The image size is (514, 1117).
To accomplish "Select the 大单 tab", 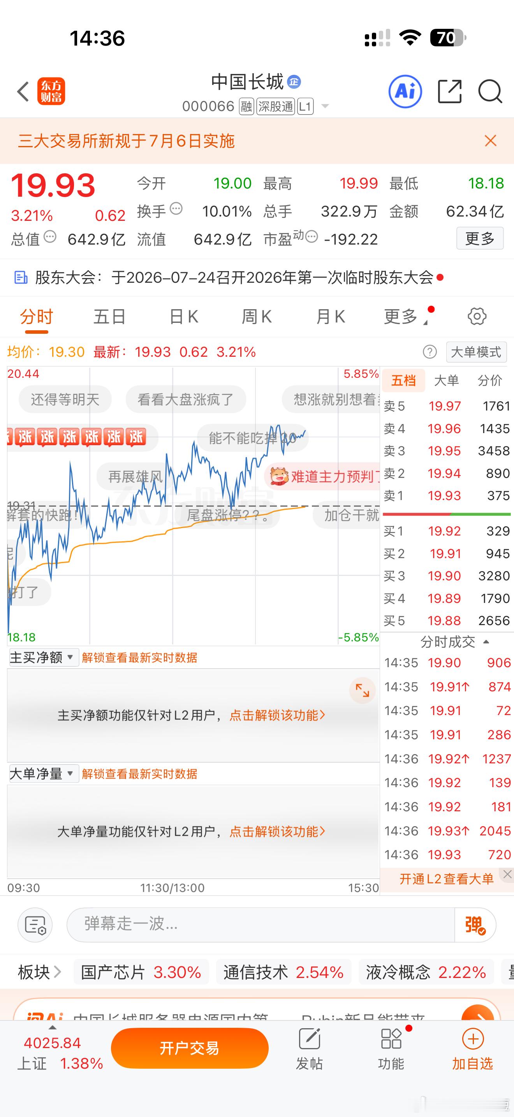I will coord(446,380).
